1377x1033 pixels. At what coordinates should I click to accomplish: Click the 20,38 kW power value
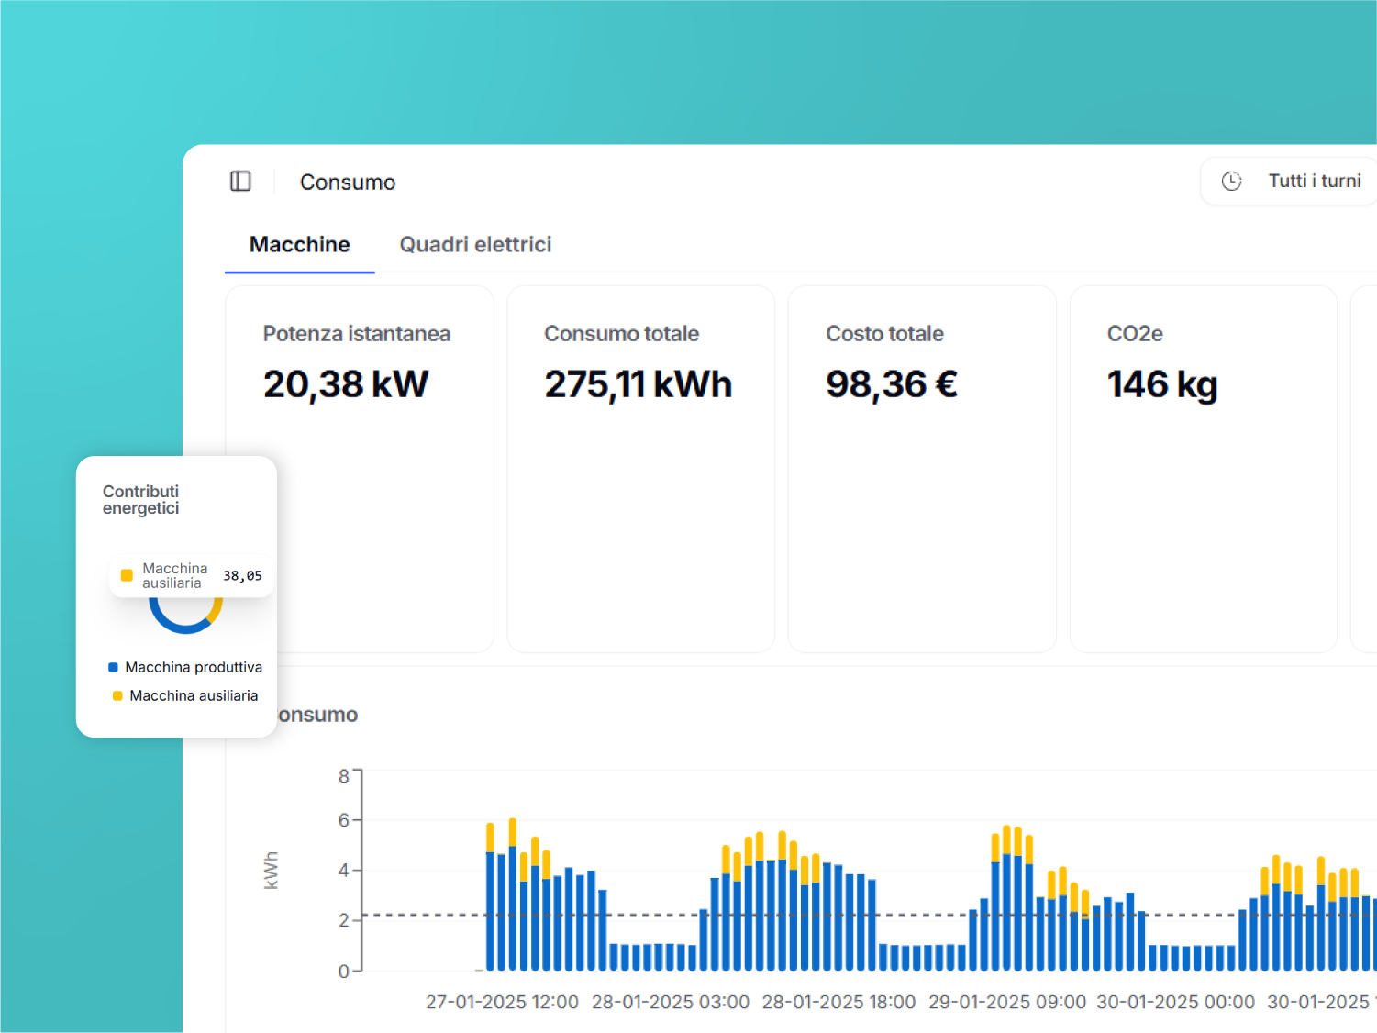coord(346,384)
